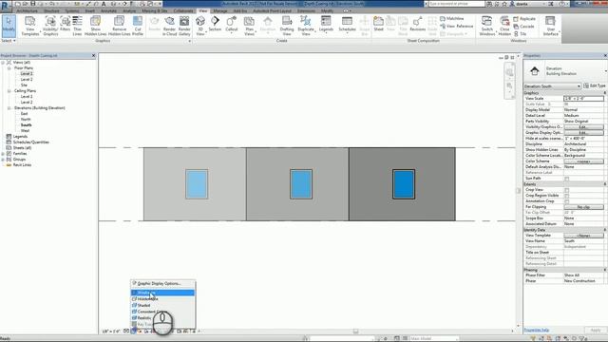Click Graphic Display Options Edit button
The height and width of the screenshot is (342, 608).
point(583,133)
